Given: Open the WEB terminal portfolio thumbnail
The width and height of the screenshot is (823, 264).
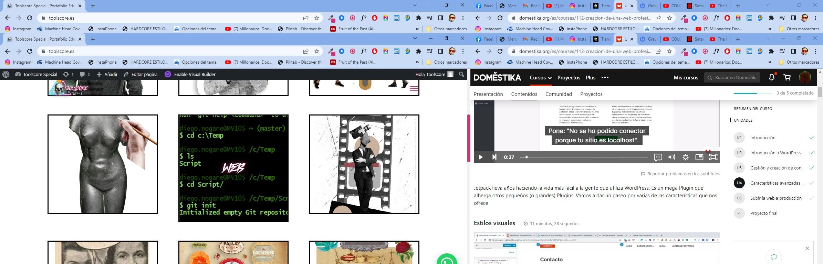Looking at the screenshot, I should coord(233,168).
